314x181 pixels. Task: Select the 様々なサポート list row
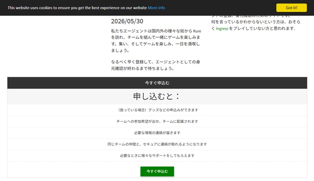pyautogui.click(x=157, y=156)
